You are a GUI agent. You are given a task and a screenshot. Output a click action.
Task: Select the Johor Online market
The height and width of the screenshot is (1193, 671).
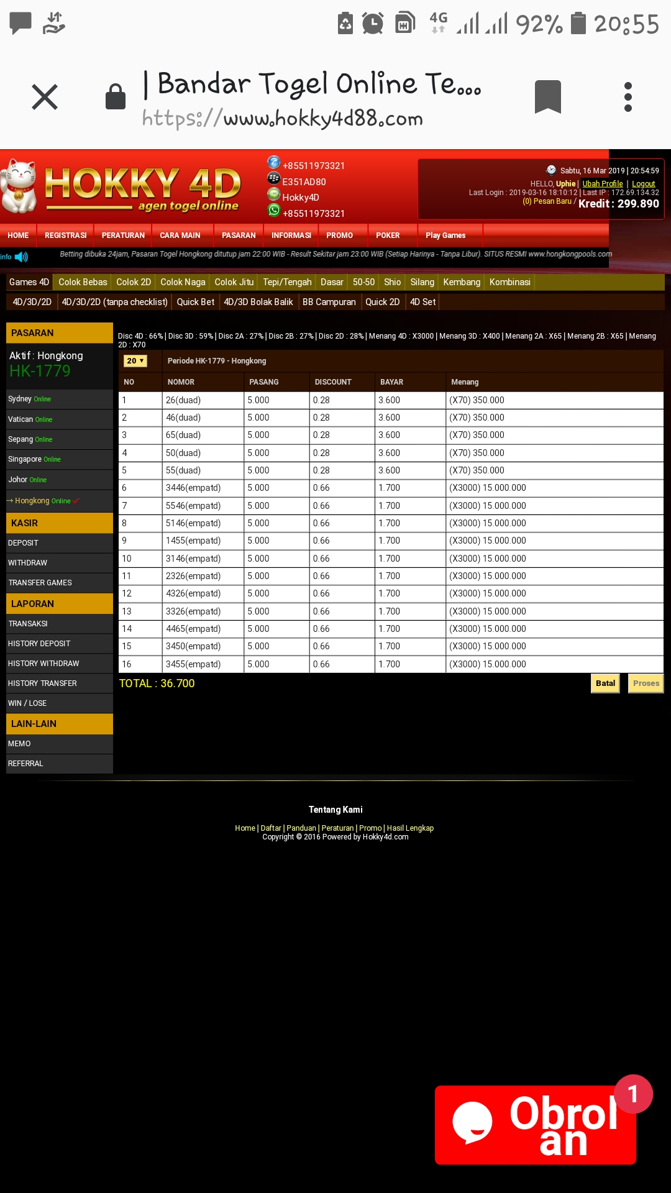pos(60,480)
